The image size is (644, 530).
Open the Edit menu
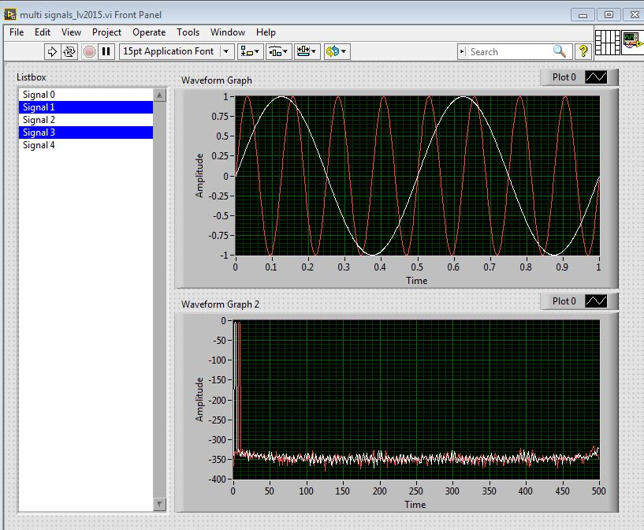43,32
